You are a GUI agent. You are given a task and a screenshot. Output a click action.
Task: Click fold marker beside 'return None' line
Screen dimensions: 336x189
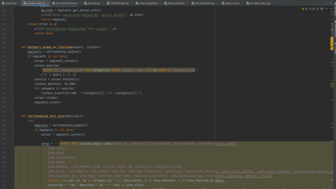pyautogui.click(x=13, y=34)
